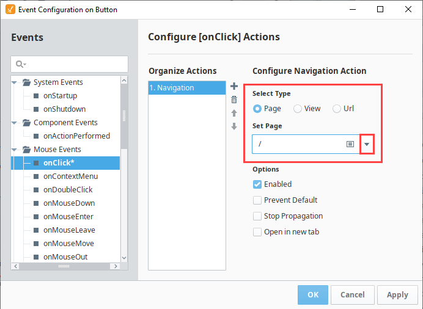Viewport: 423px width, 309px height.
Task: Move action up with up arrow
Action: tap(234, 113)
